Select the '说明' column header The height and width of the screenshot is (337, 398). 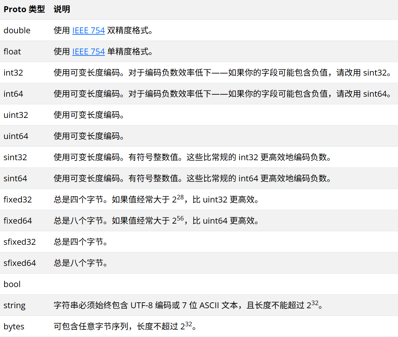click(x=62, y=9)
